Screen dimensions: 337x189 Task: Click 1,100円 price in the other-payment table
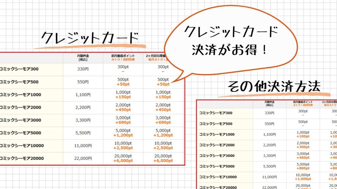tap(270, 135)
